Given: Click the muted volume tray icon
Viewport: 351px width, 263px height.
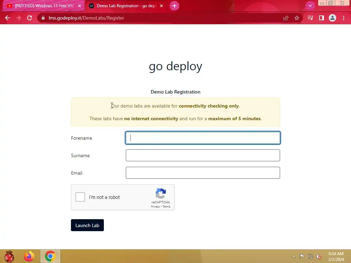Looking at the screenshot, I should pyautogui.click(x=319, y=256).
